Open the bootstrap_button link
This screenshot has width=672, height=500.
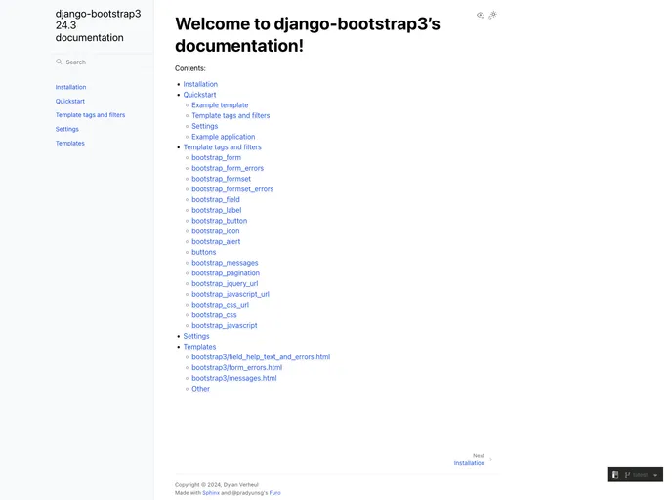point(220,221)
